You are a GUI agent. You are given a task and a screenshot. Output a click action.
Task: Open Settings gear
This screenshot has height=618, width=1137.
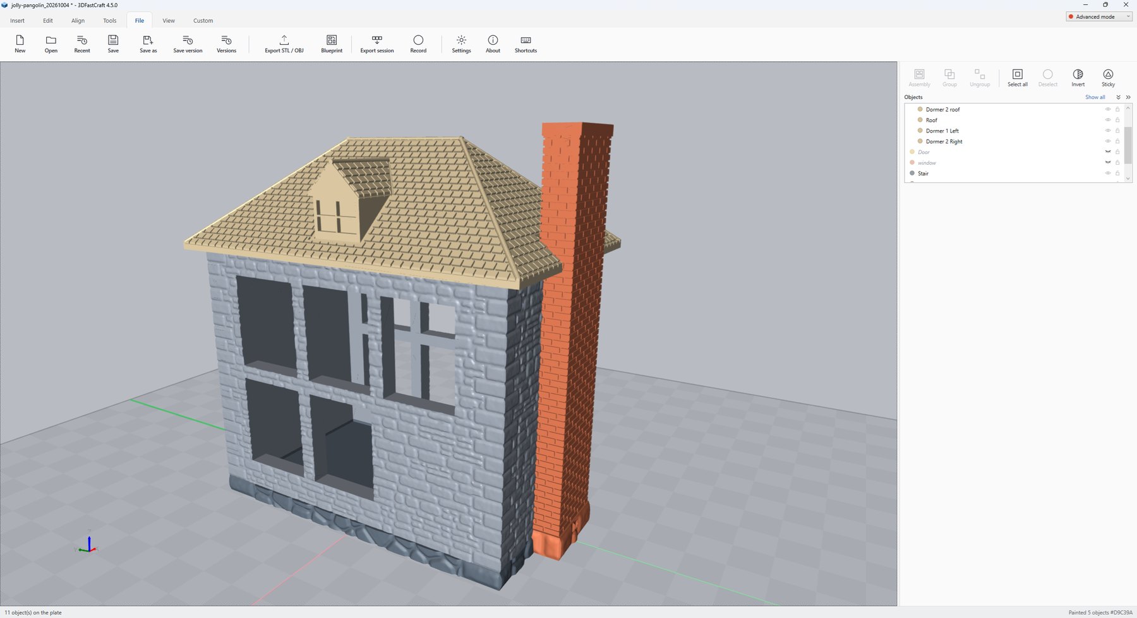point(461,44)
